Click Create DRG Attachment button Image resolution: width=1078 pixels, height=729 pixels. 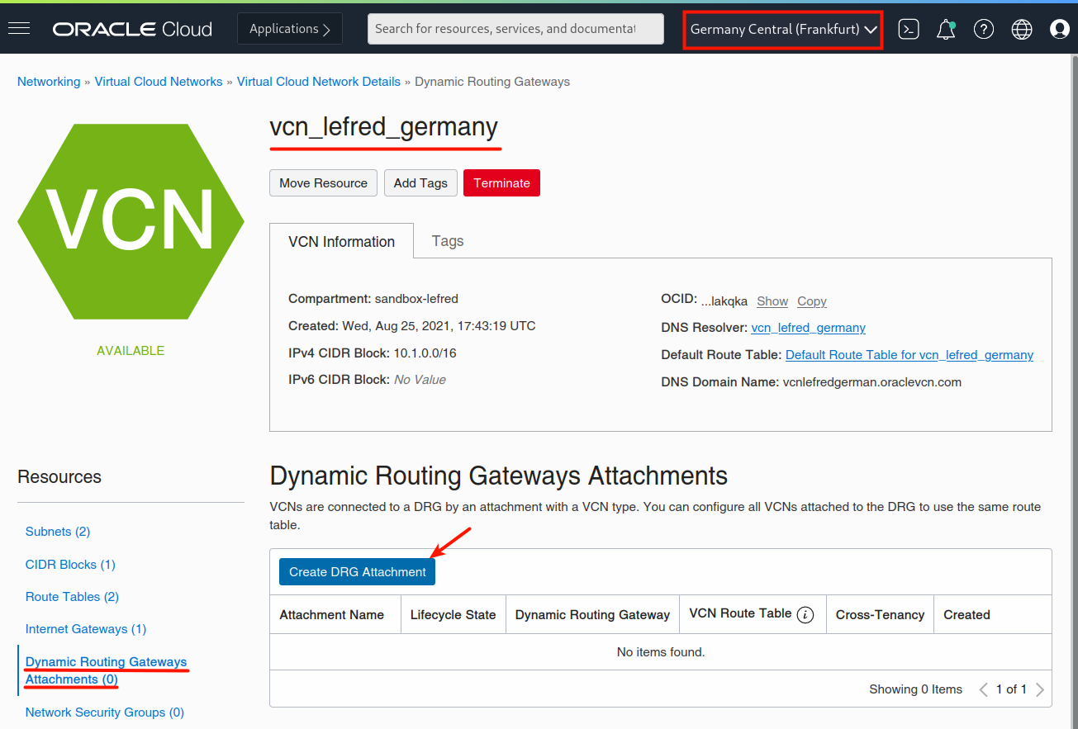tap(358, 572)
